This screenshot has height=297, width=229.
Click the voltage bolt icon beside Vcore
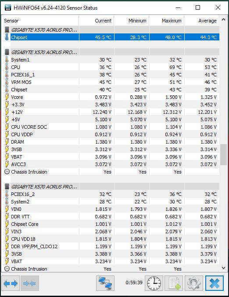[7, 97]
